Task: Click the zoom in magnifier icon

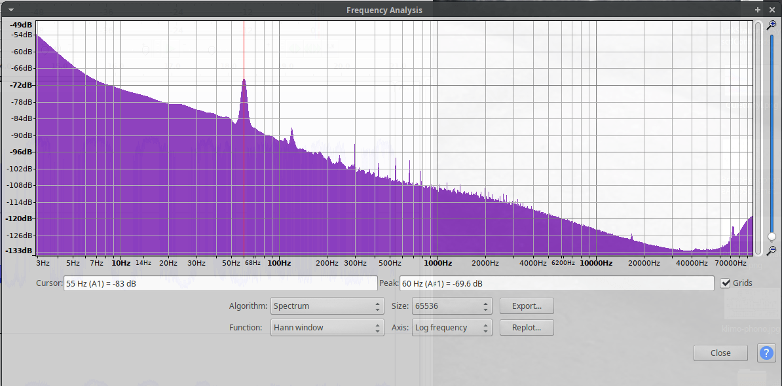Action: (772, 26)
